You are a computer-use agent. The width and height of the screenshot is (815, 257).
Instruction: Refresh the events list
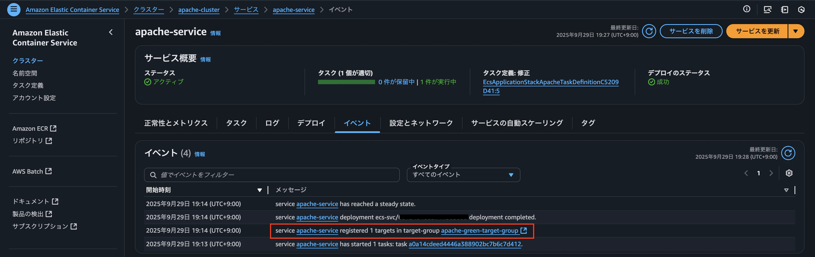tap(788, 153)
